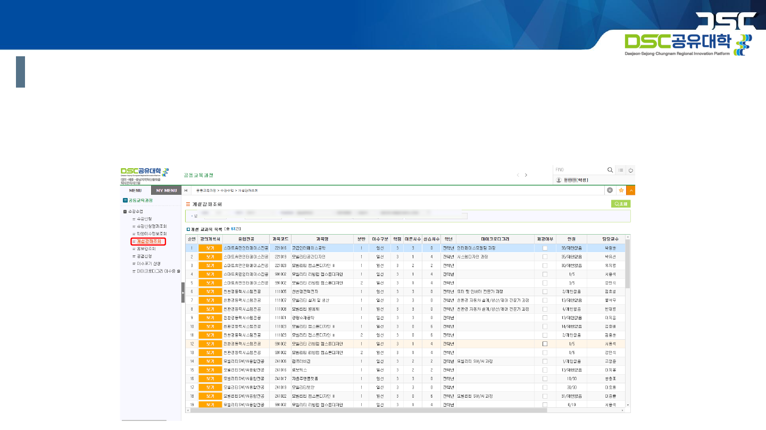The height and width of the screenshot is (430, 766).
Task: Click 보기 button in row 2
Action: click(x=210, y=256)
